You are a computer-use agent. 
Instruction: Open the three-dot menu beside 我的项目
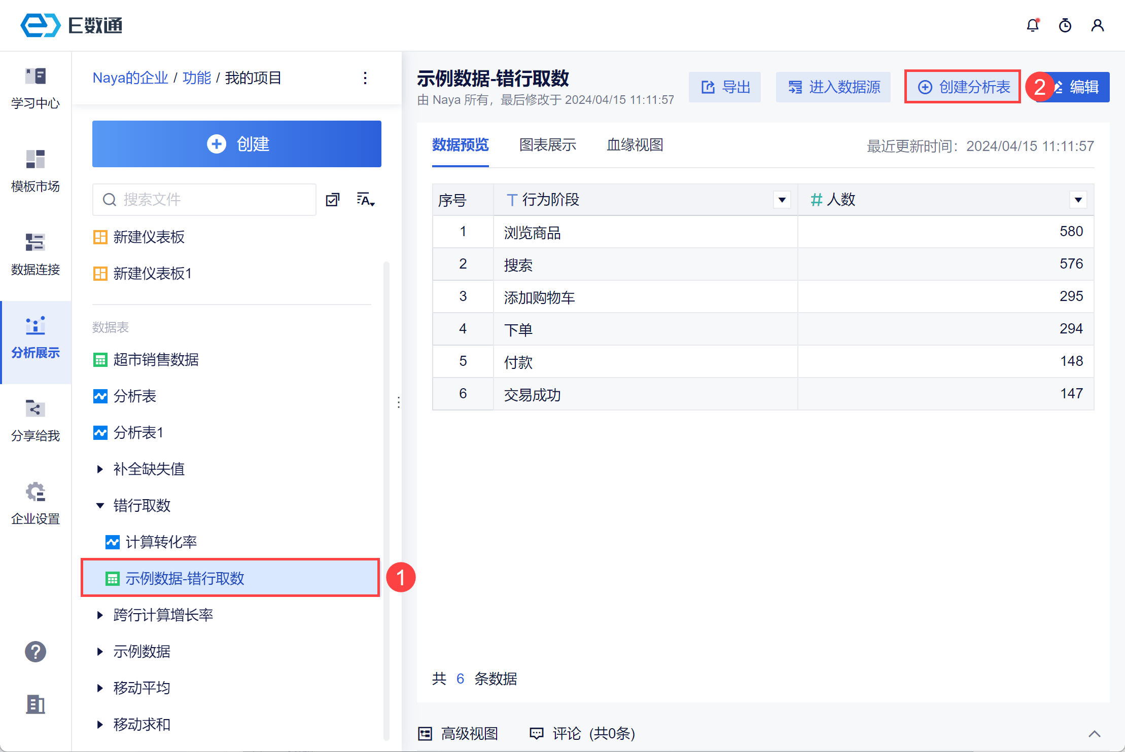[x=365, y=78]
